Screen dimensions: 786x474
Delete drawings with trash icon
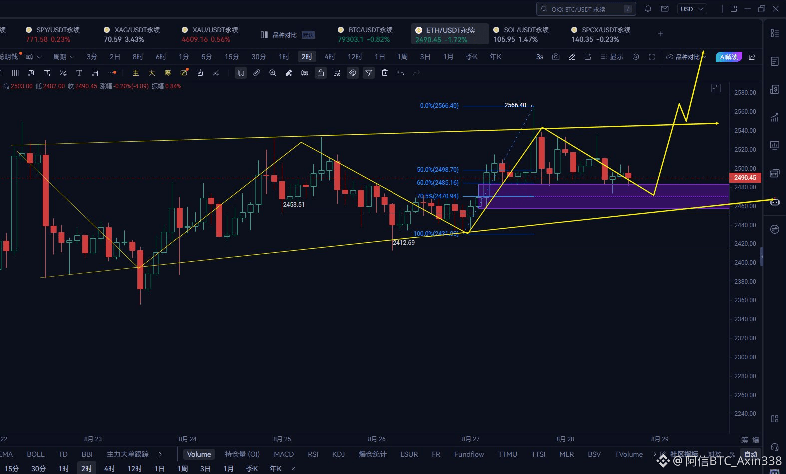click(385, 73)
